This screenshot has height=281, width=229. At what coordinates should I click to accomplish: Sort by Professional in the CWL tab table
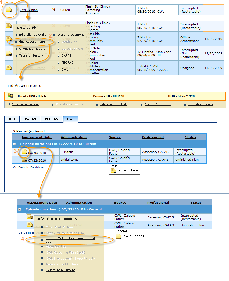click(153, 137)
